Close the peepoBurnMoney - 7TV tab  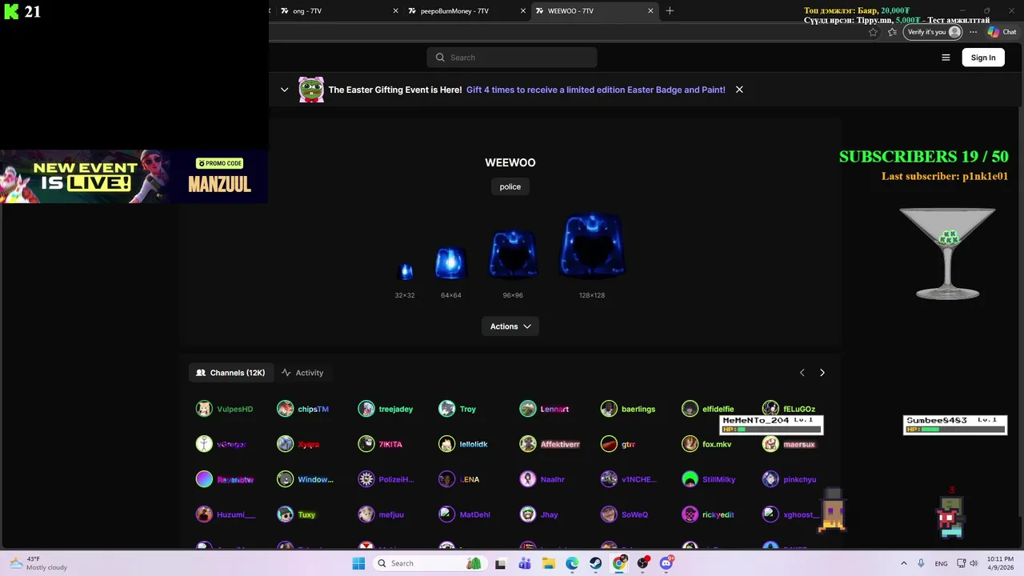(523, 11)
